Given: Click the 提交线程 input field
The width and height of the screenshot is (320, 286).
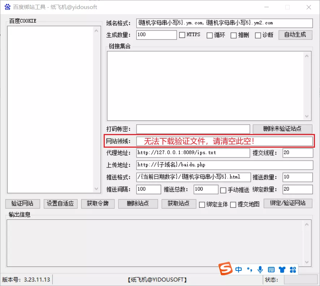Looking at the screenshot, I should click(298, 153).
